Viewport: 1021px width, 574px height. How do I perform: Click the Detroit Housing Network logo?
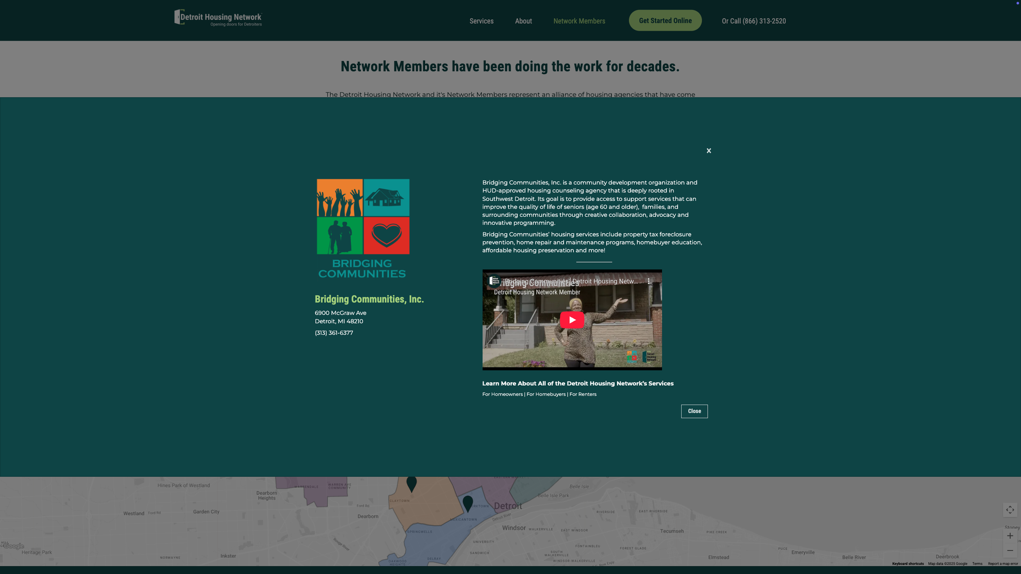tap(218, 18)
